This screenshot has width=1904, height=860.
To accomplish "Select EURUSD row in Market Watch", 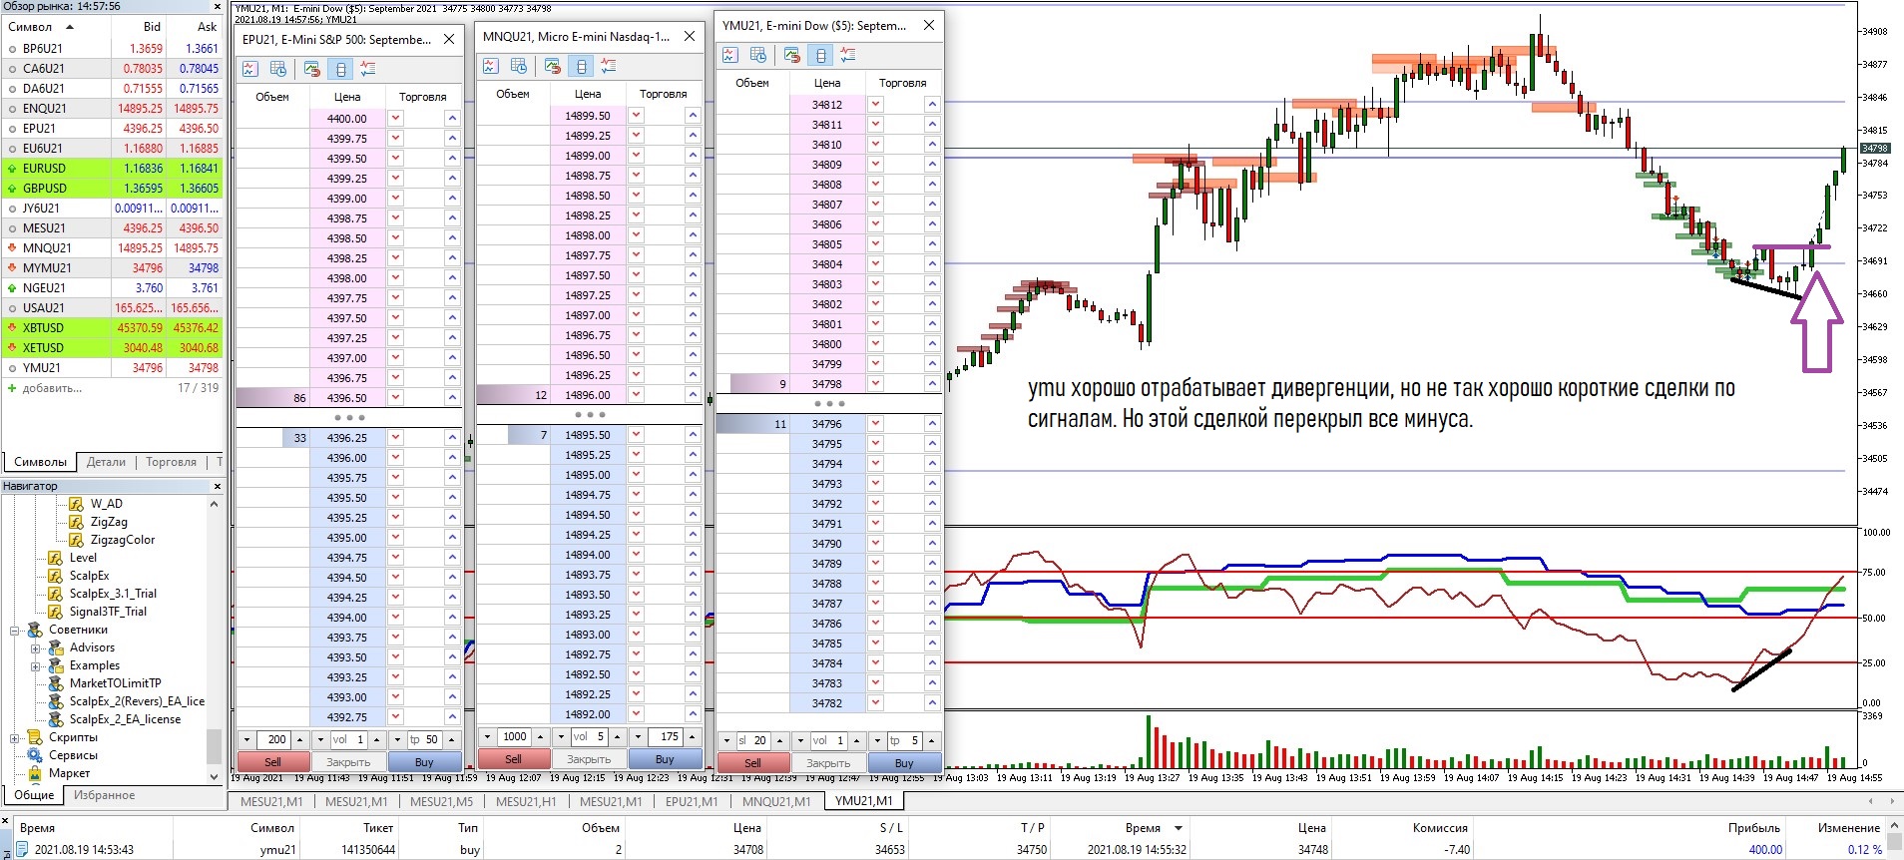I will coord(112,168).
